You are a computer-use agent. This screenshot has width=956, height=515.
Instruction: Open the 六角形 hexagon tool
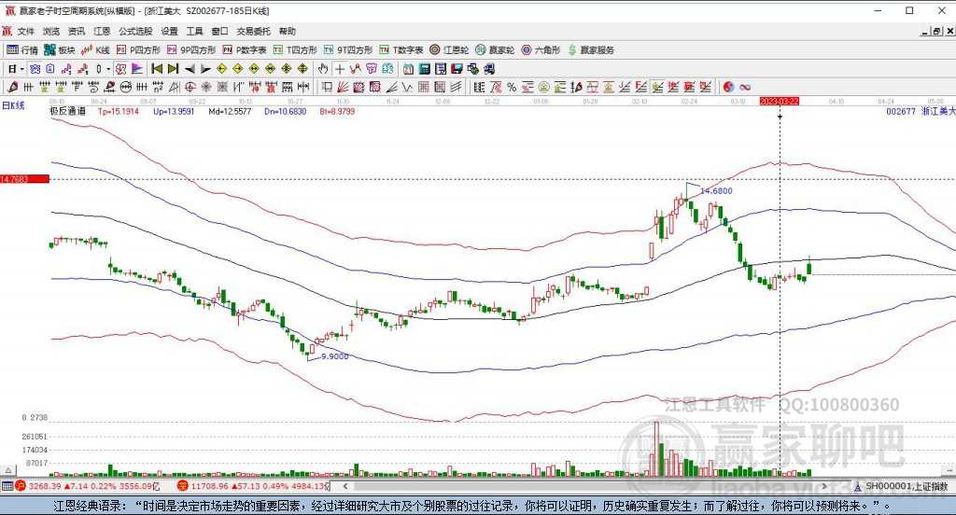[541, 50]
